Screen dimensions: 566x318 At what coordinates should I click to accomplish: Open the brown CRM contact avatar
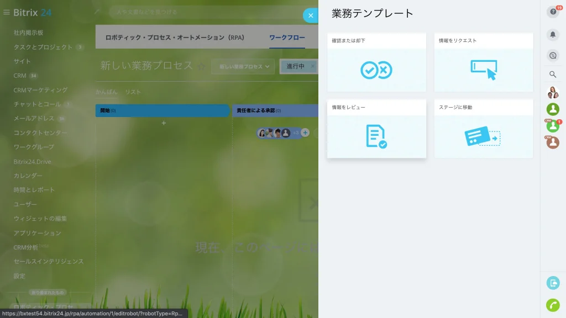553,142
